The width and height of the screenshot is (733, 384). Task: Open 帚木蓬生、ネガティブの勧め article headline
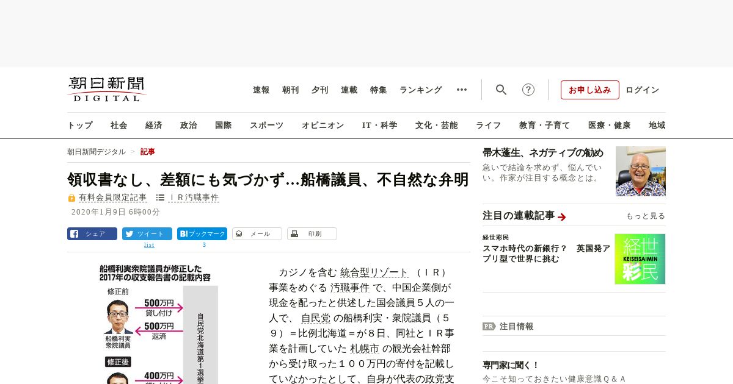[543, 152]
